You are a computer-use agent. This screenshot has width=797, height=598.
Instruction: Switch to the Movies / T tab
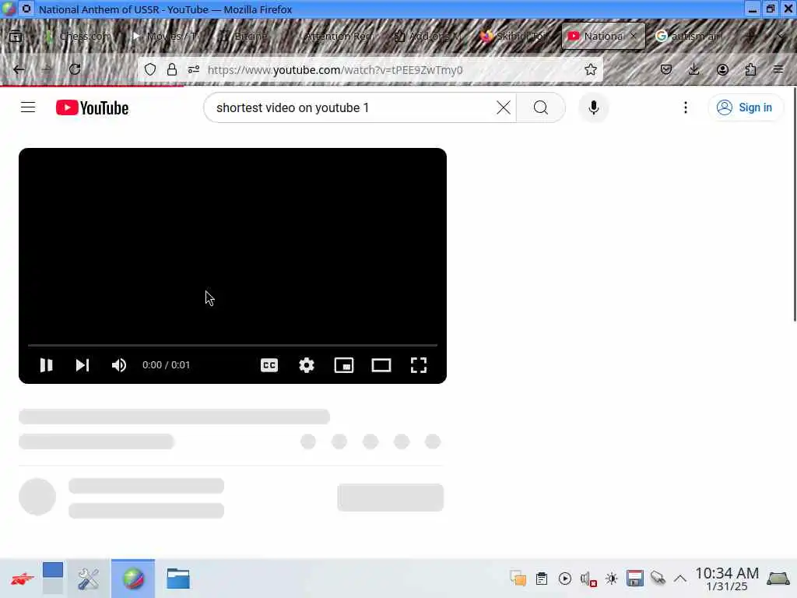click(x=165, y=36)
